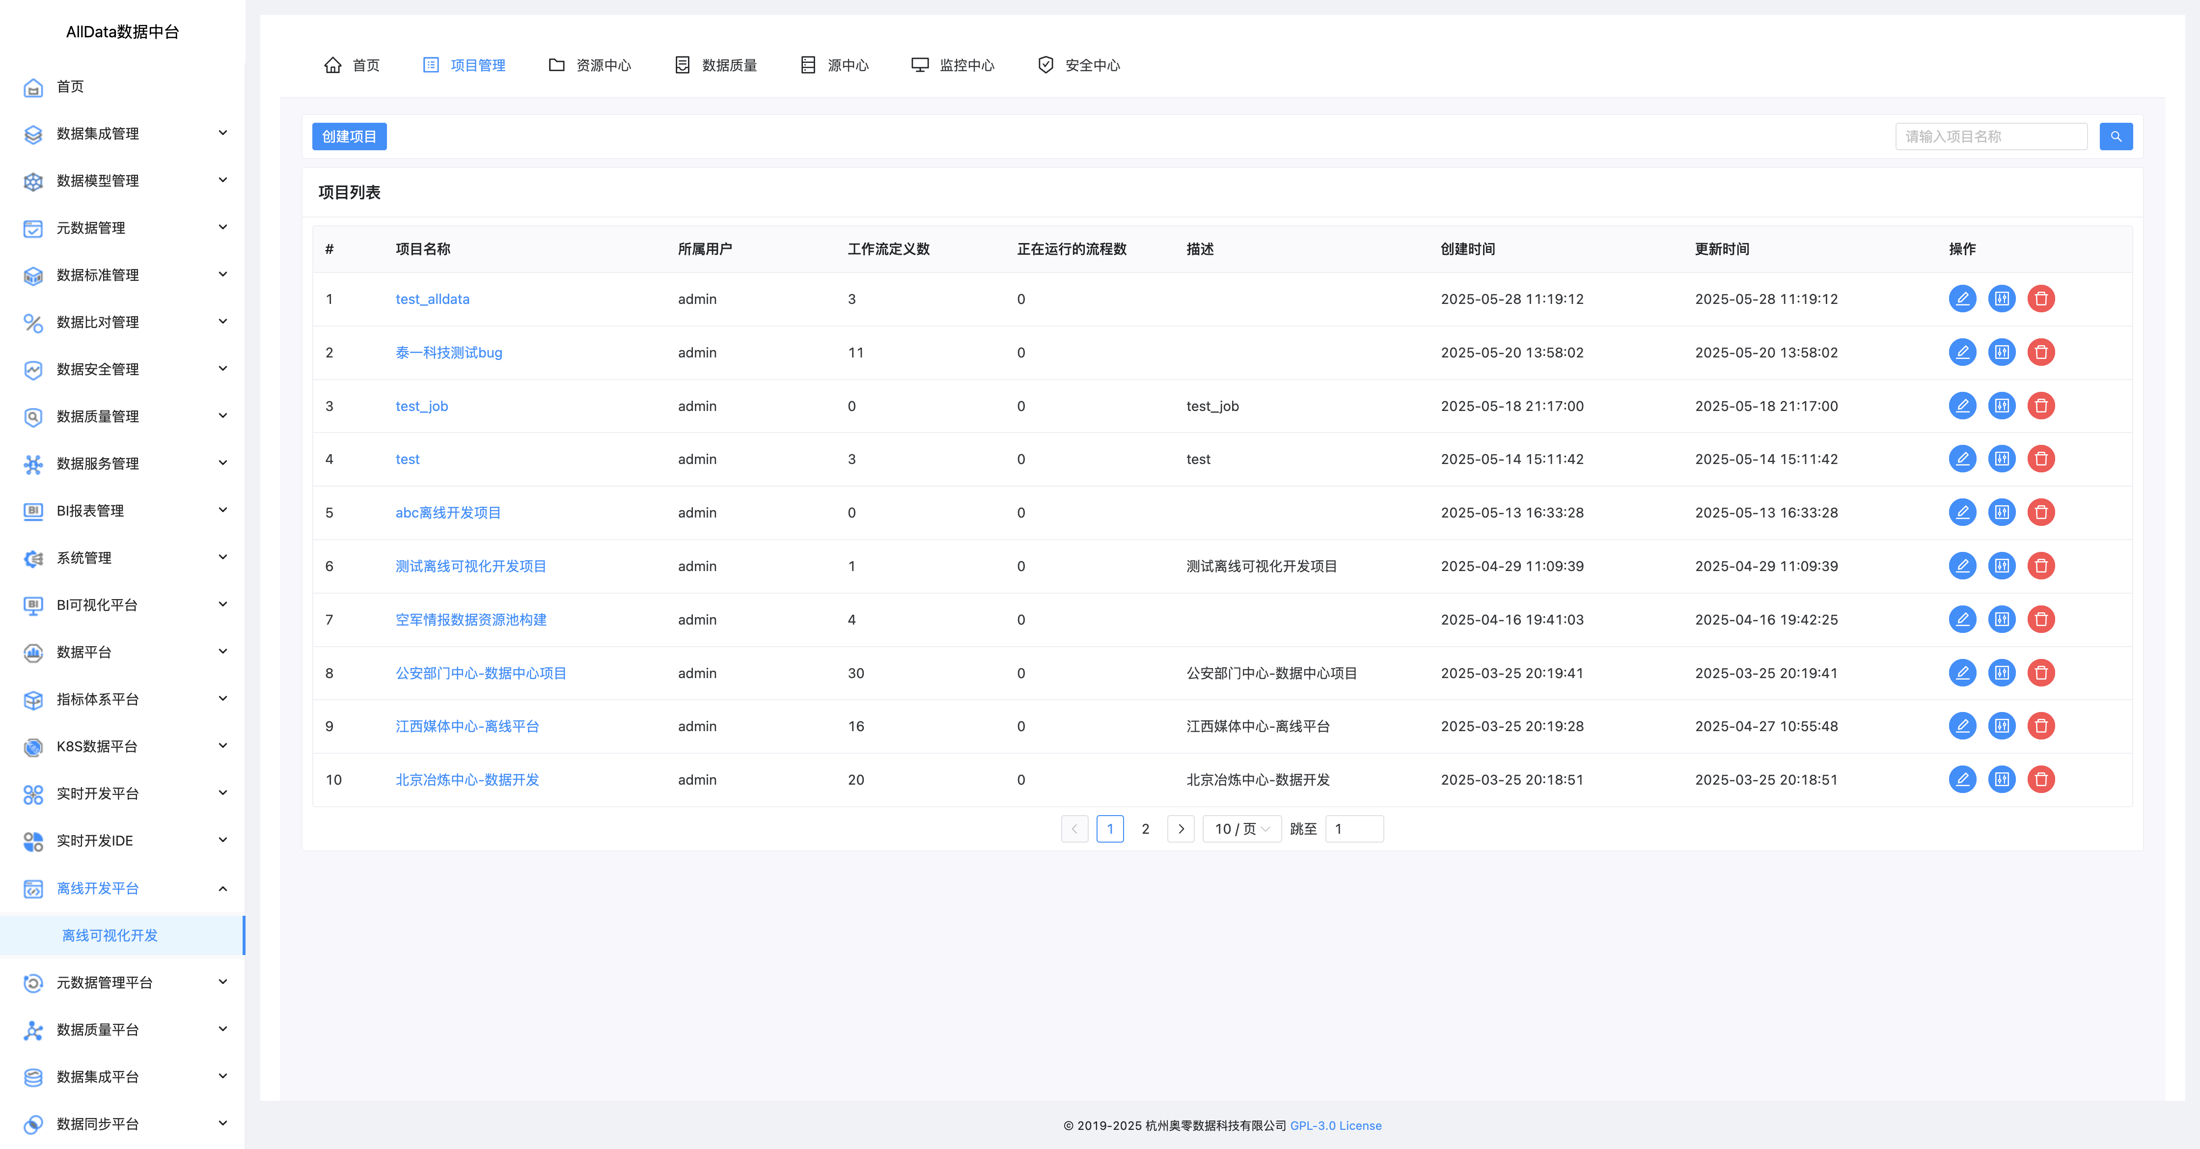Viewport: 2200px width, 1149px height.
Task: Click the 首页 home icon in sidebar
Action: 33,87
